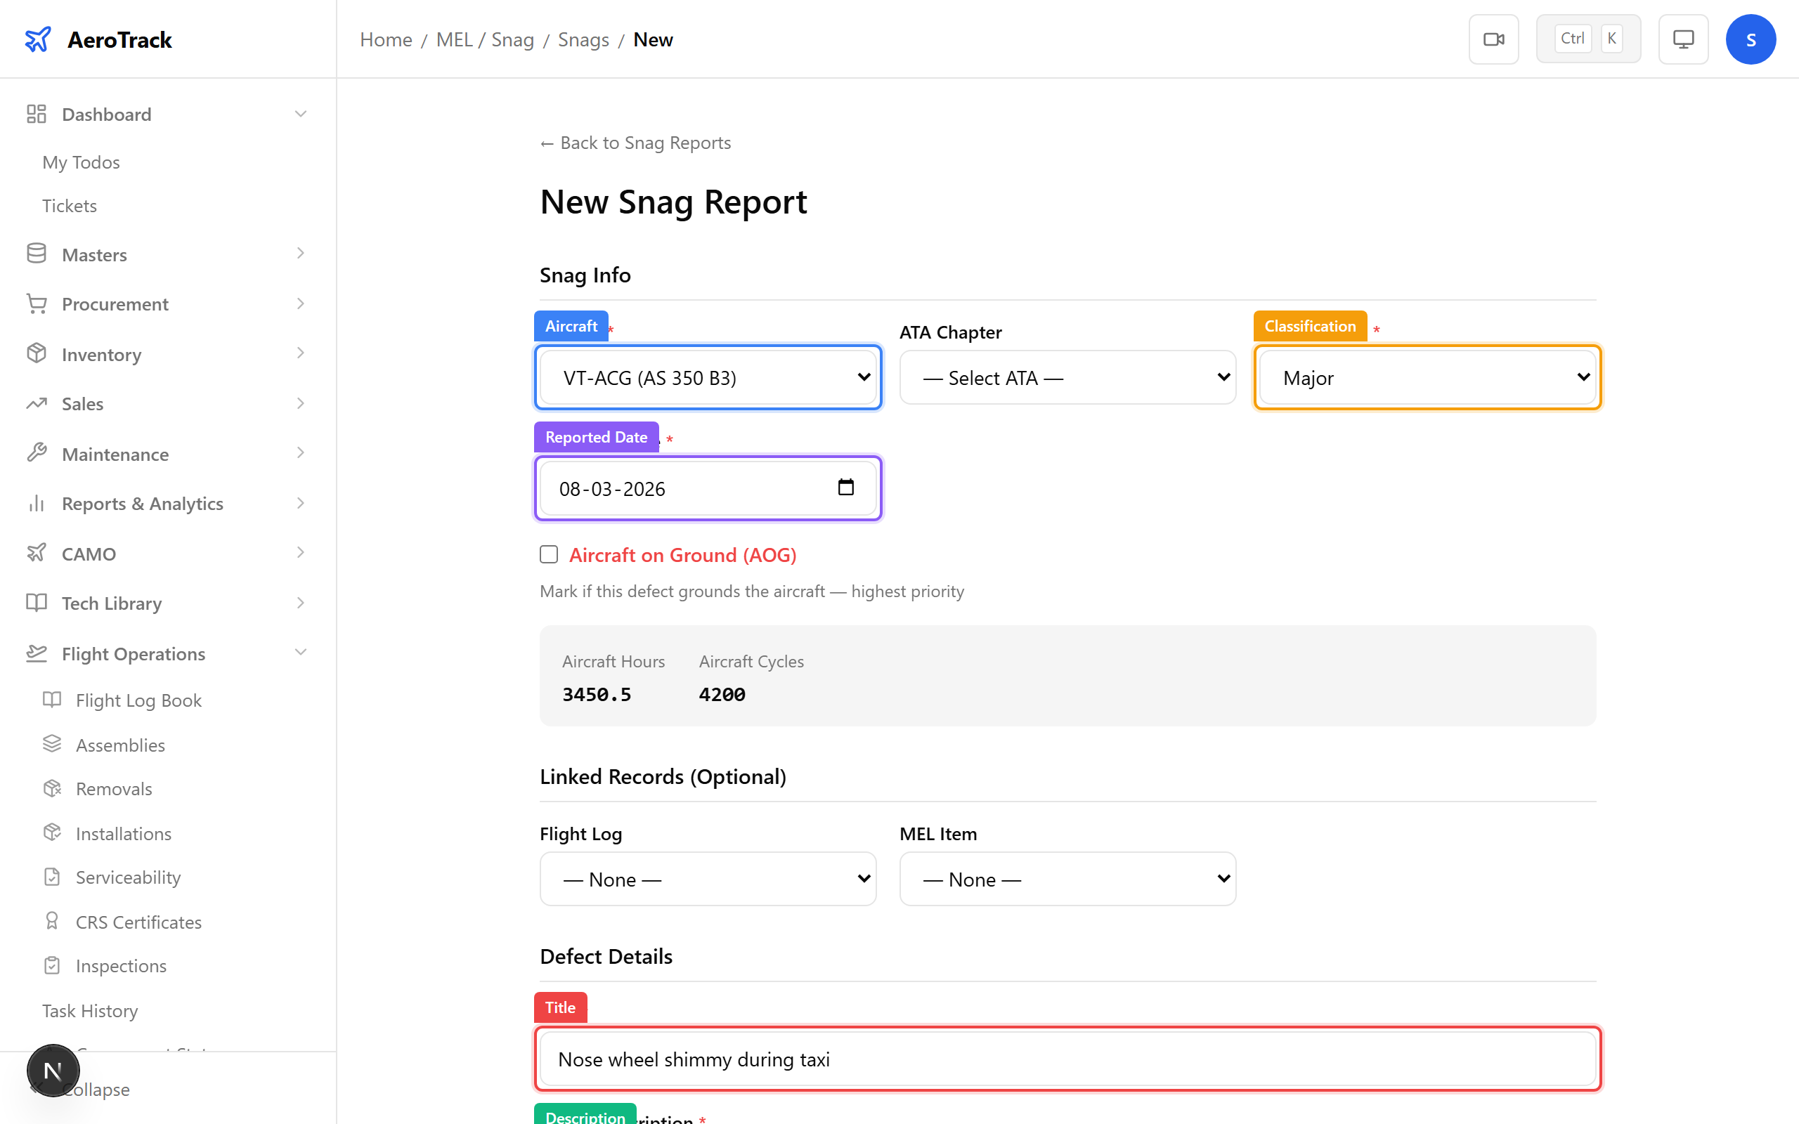
Task: Open the Tech Library book icon
Action: click(36, 603)
